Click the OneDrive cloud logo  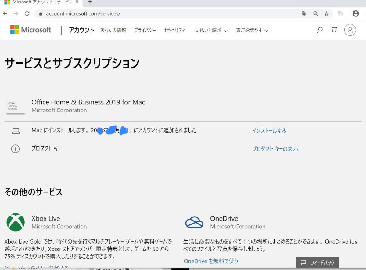194,222
